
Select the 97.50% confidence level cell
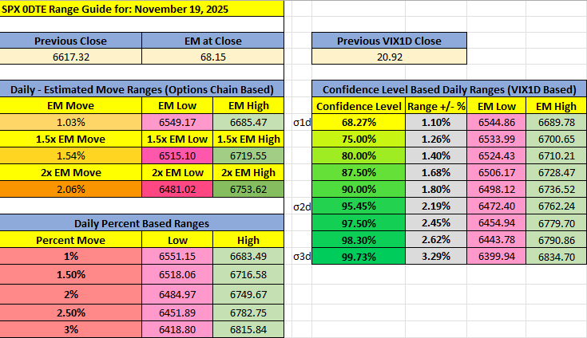[x=359, y=223]
